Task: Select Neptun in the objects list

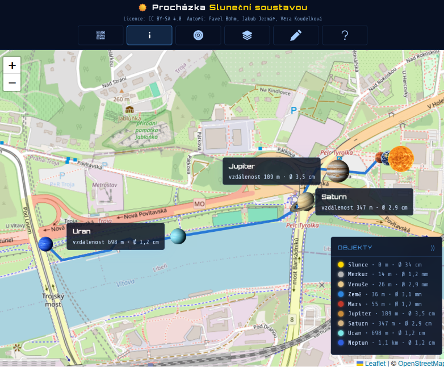Action: point(386,343)
